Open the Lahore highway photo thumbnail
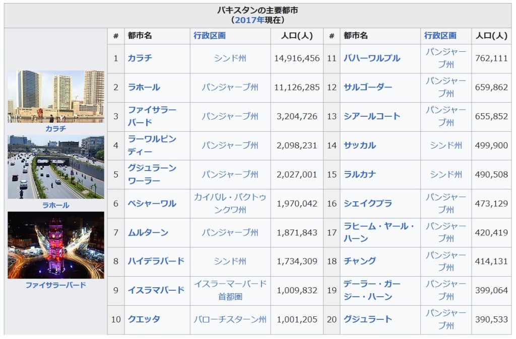 pos(56,166)
